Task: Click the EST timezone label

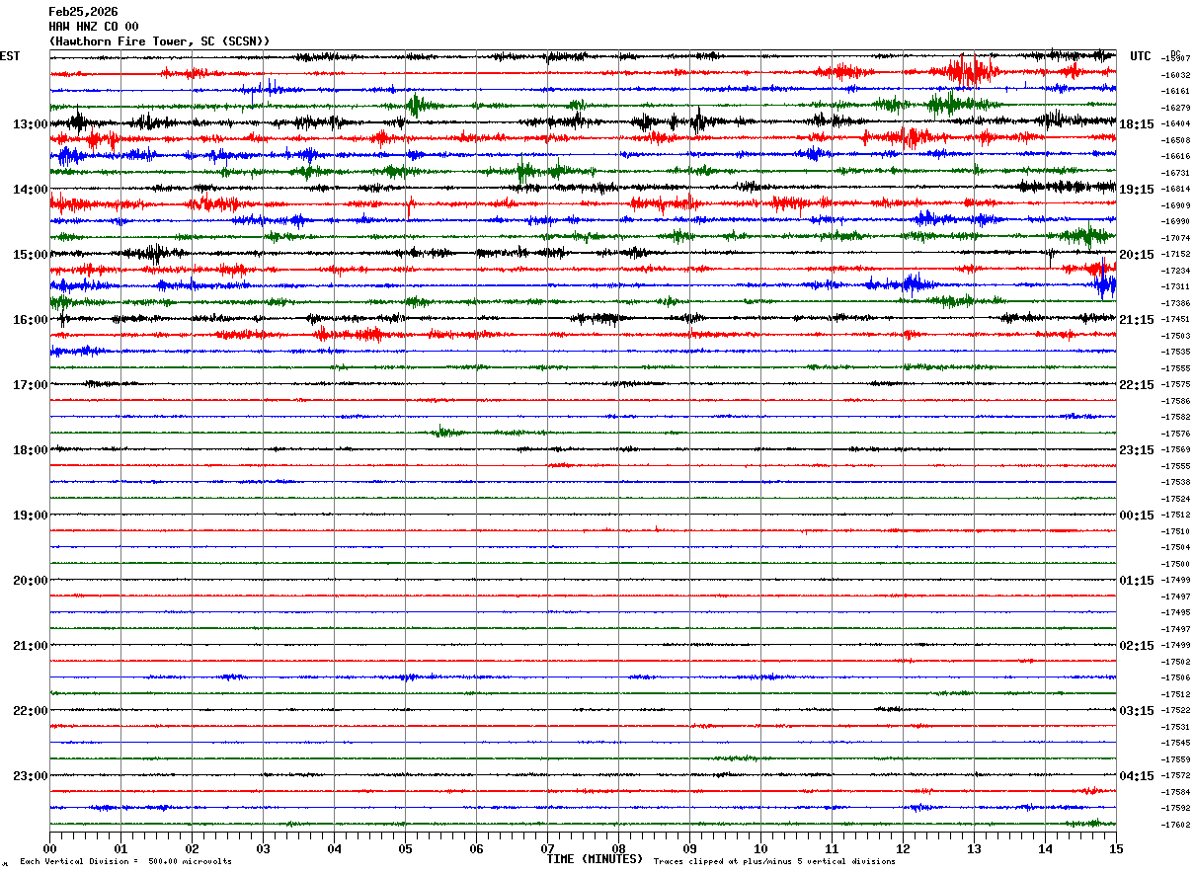Action: [10, 56]
